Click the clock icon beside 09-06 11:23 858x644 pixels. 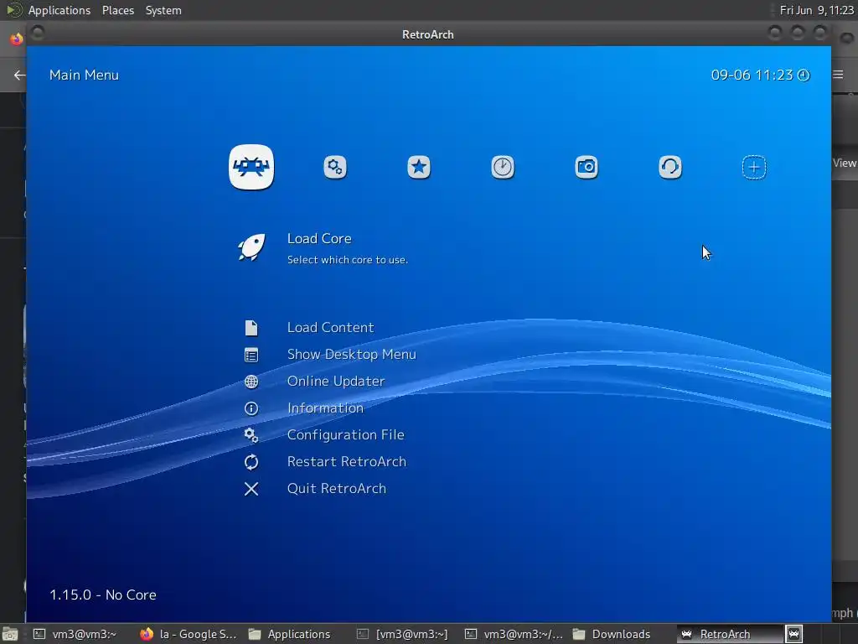(x=804, y=75)
